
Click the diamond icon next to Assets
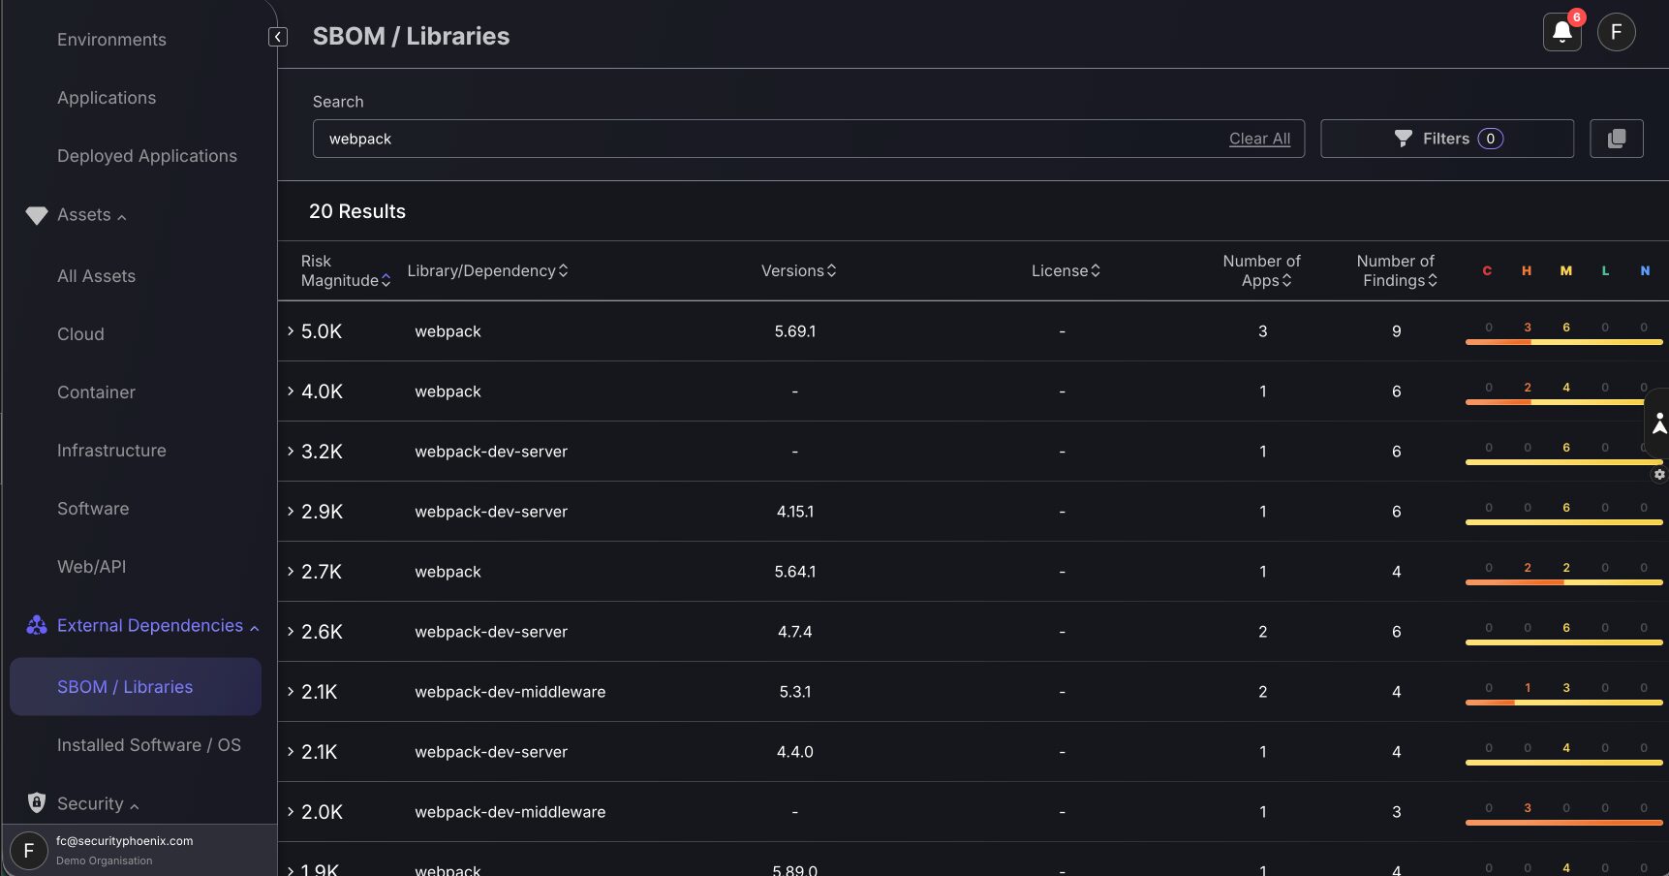pos(37,215)
